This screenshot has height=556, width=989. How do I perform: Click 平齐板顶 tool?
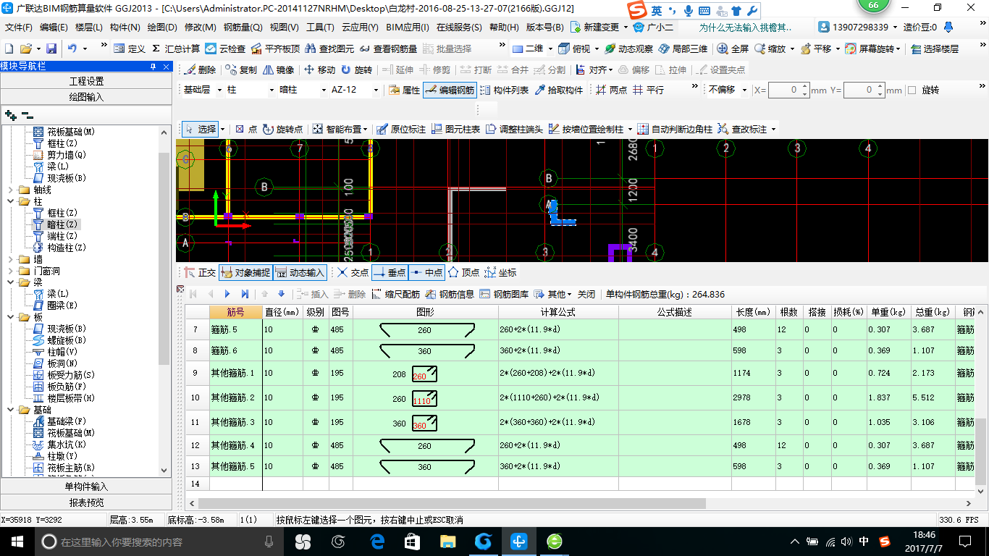275,49
